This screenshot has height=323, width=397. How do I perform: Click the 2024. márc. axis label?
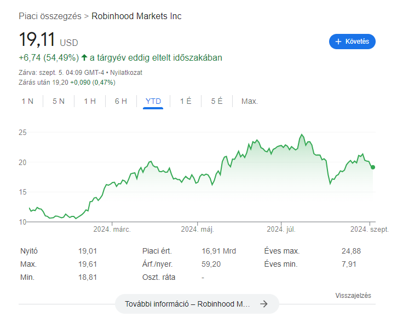[112, 229]
